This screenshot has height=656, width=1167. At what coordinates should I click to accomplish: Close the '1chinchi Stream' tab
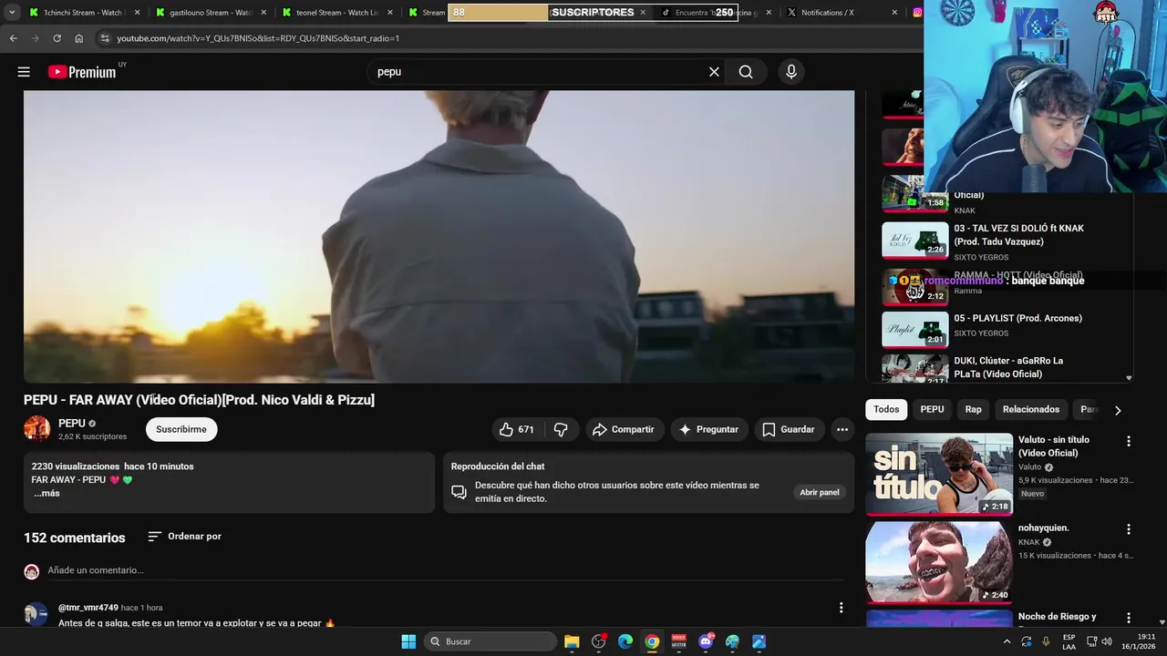(138, 13)
